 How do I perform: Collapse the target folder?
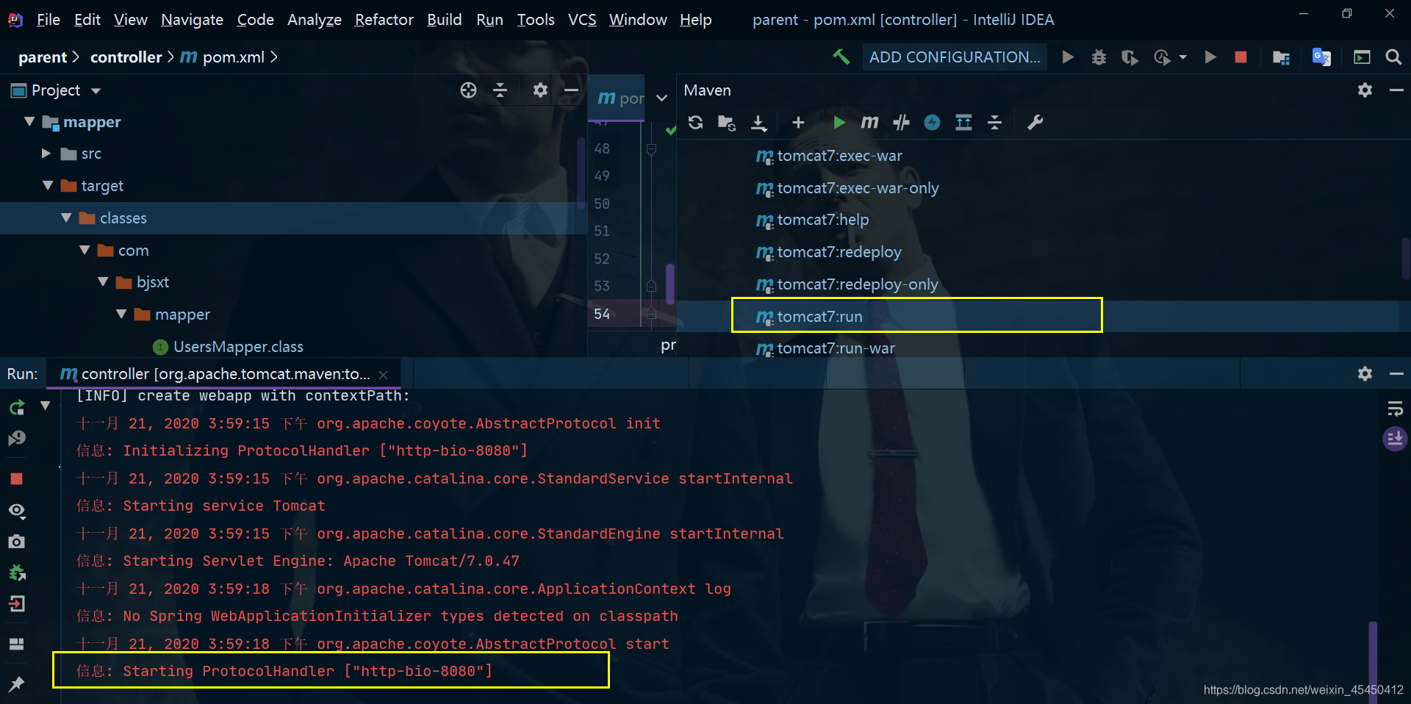click(x=48, y=185)
